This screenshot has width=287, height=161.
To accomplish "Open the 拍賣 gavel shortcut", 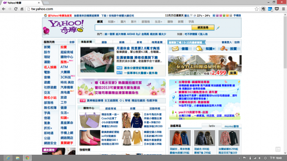I will tap(229, 49).
